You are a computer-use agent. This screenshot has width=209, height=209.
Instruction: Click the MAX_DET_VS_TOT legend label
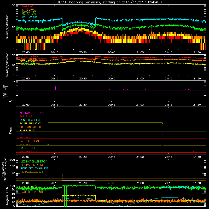tap(32, 192)
